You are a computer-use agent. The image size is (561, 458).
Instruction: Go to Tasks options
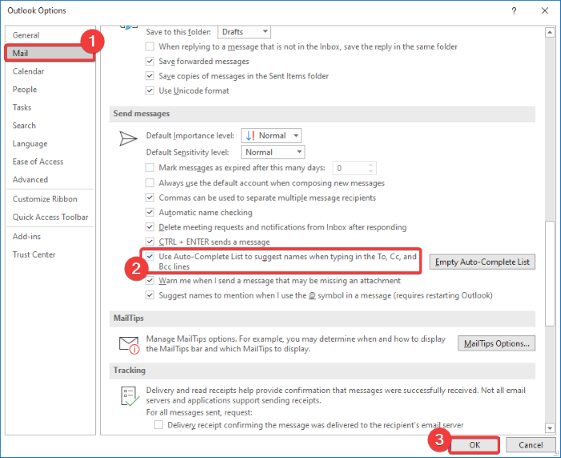click(50, 107)
